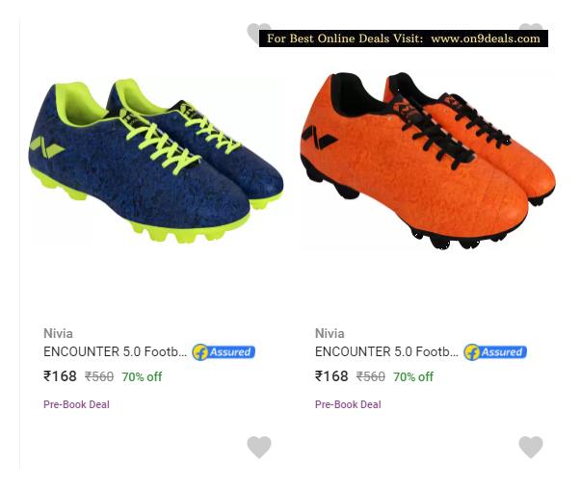Click the www.on9deals.com banner
The width and height of the screenshot is (581, 490).
[x=404, y=39]
